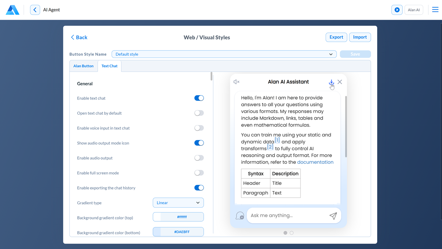
Task: Click the new chat bubble icon
Action: pyautogui.click(x=240, y=216)
